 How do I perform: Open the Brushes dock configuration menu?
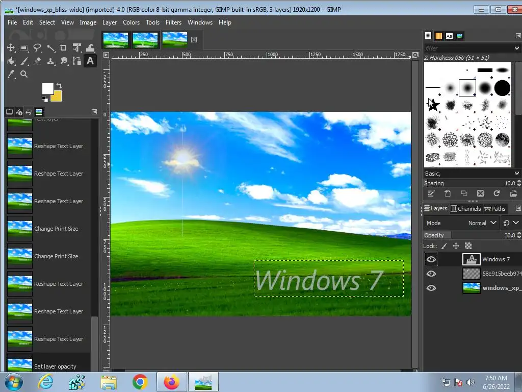(x=518, y=36)
